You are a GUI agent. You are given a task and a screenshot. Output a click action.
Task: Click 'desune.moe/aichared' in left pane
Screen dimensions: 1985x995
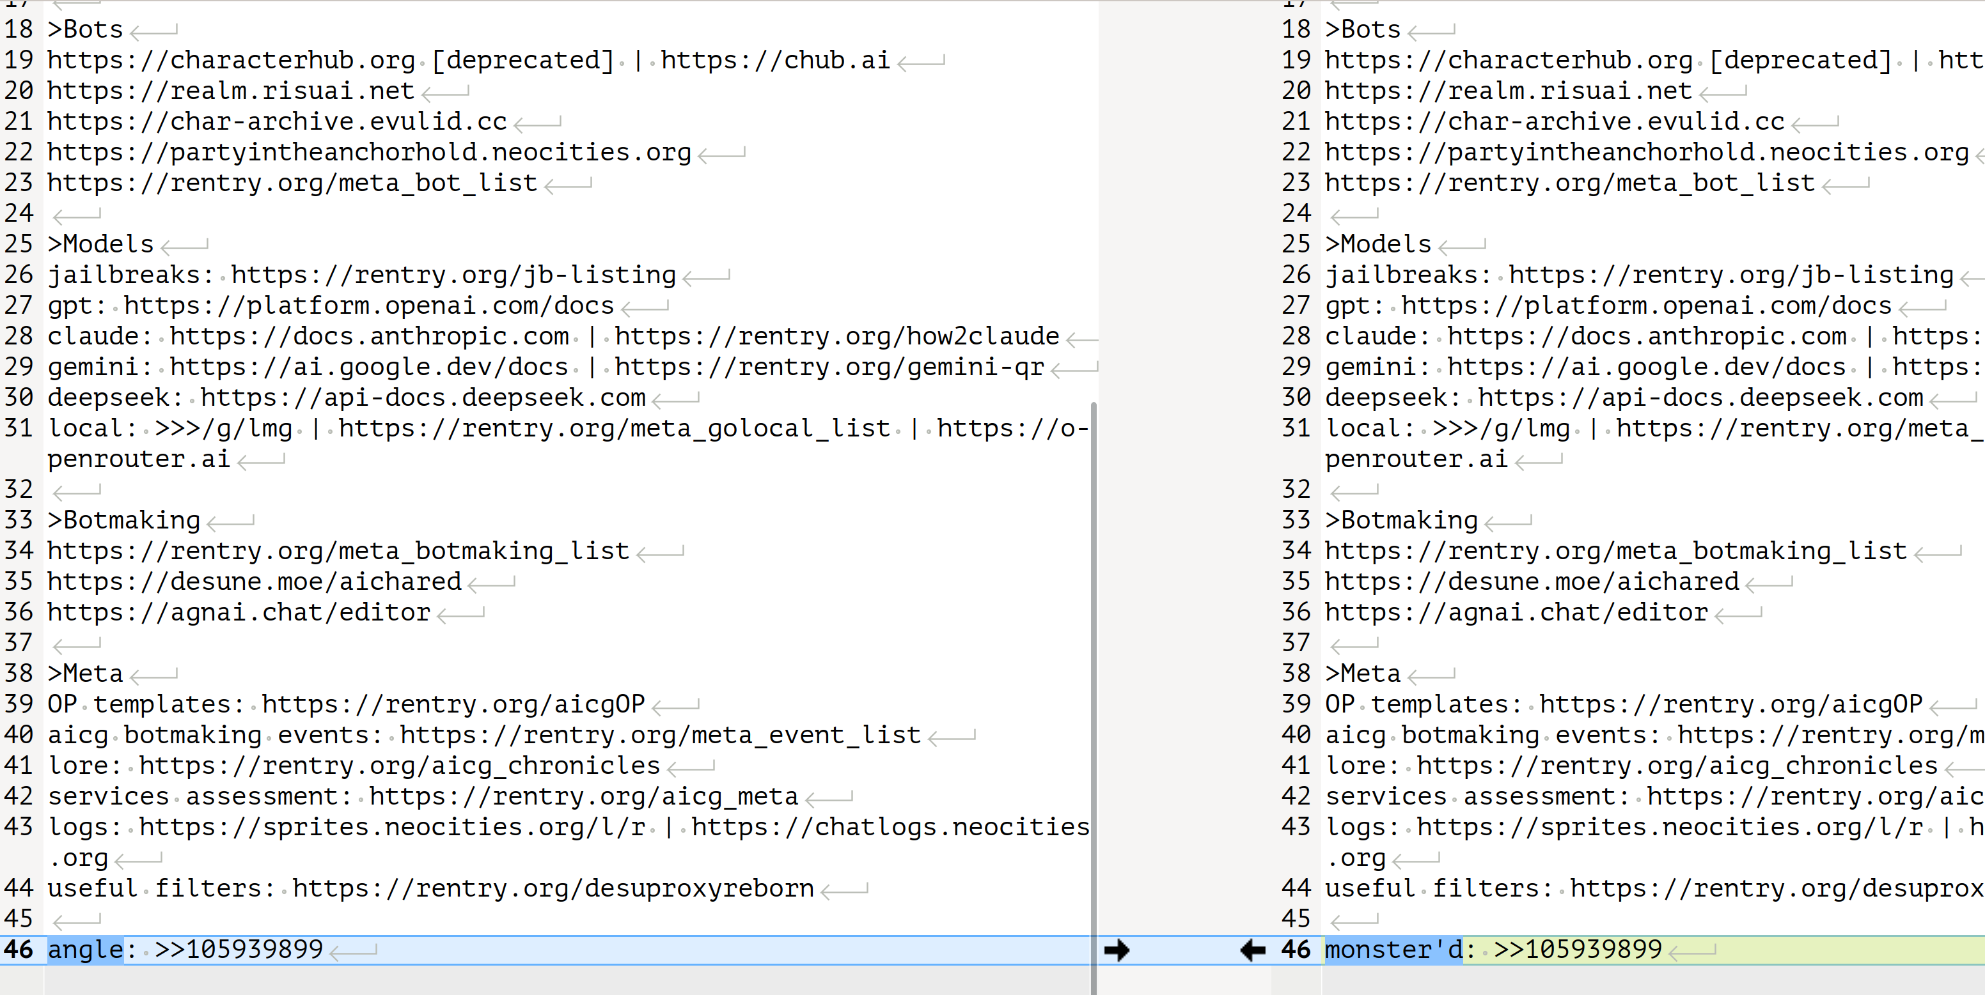click(x=316, y=582)
